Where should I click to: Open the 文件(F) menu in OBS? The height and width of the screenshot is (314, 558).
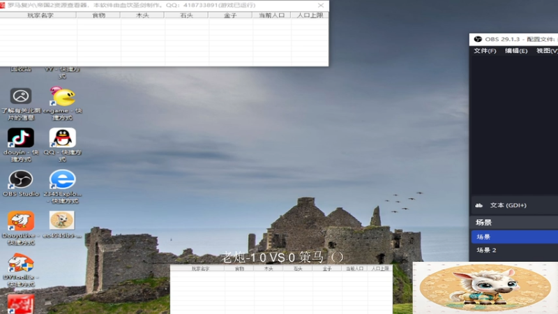tap(485, 51)
